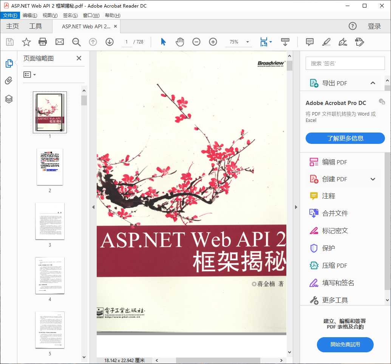Select the arrow selection tool

click(164, 42)
